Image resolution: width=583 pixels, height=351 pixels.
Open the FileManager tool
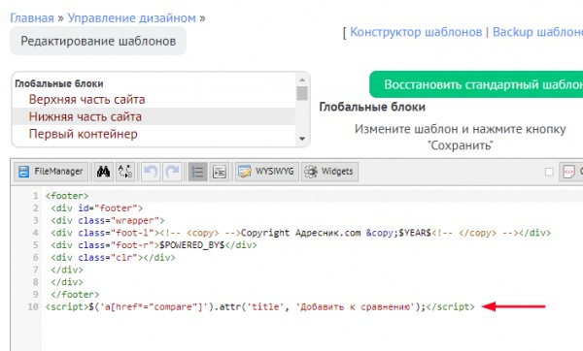(51, 172)
